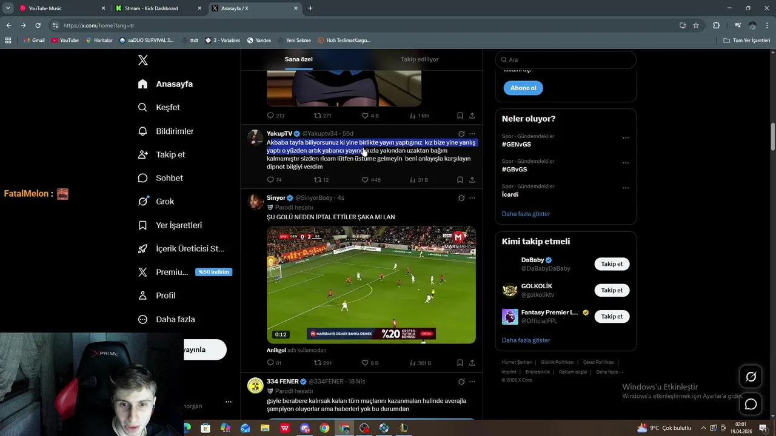Reply to the YakupTV post

coord(270,180)
